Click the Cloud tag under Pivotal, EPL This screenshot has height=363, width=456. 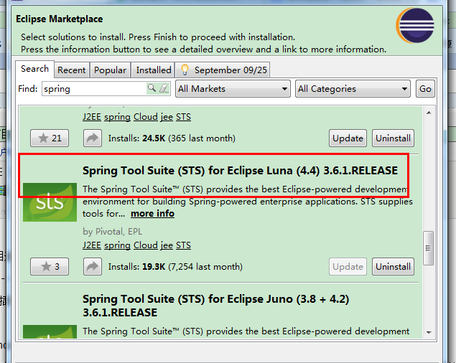(x=145, y=245)
